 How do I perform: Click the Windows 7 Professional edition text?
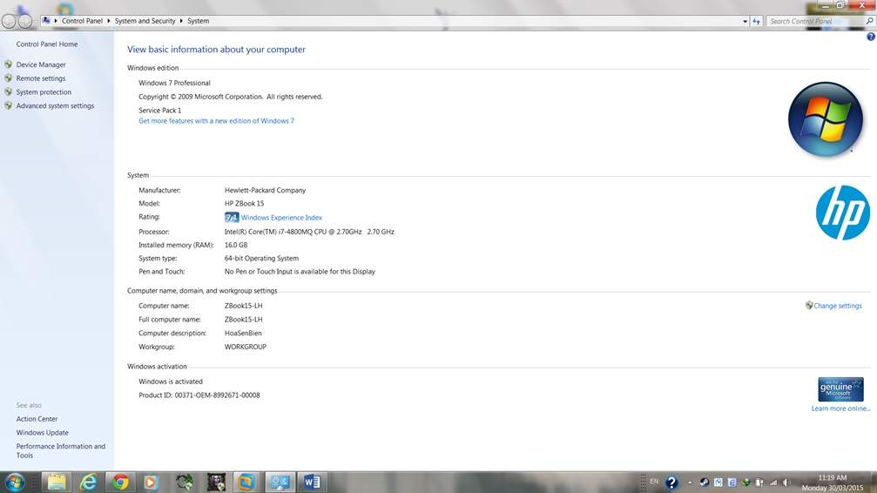pos(174,83)
